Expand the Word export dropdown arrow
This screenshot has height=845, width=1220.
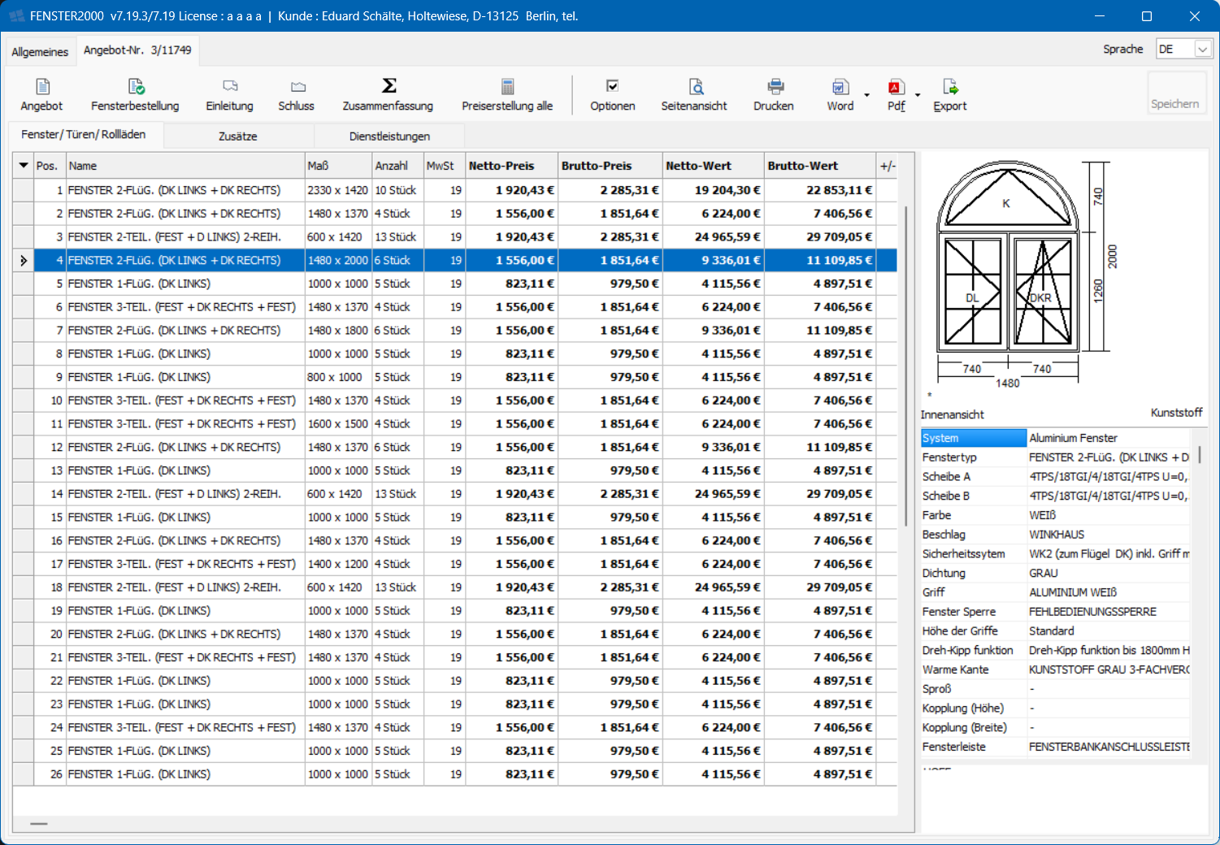pos(866,95)
